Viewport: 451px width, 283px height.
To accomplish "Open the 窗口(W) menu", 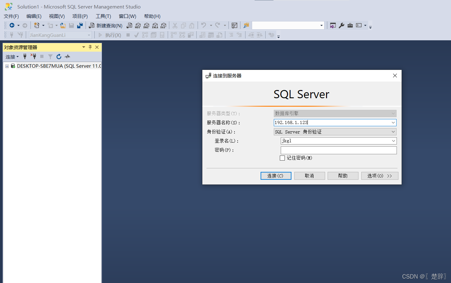I will point(127,16).
